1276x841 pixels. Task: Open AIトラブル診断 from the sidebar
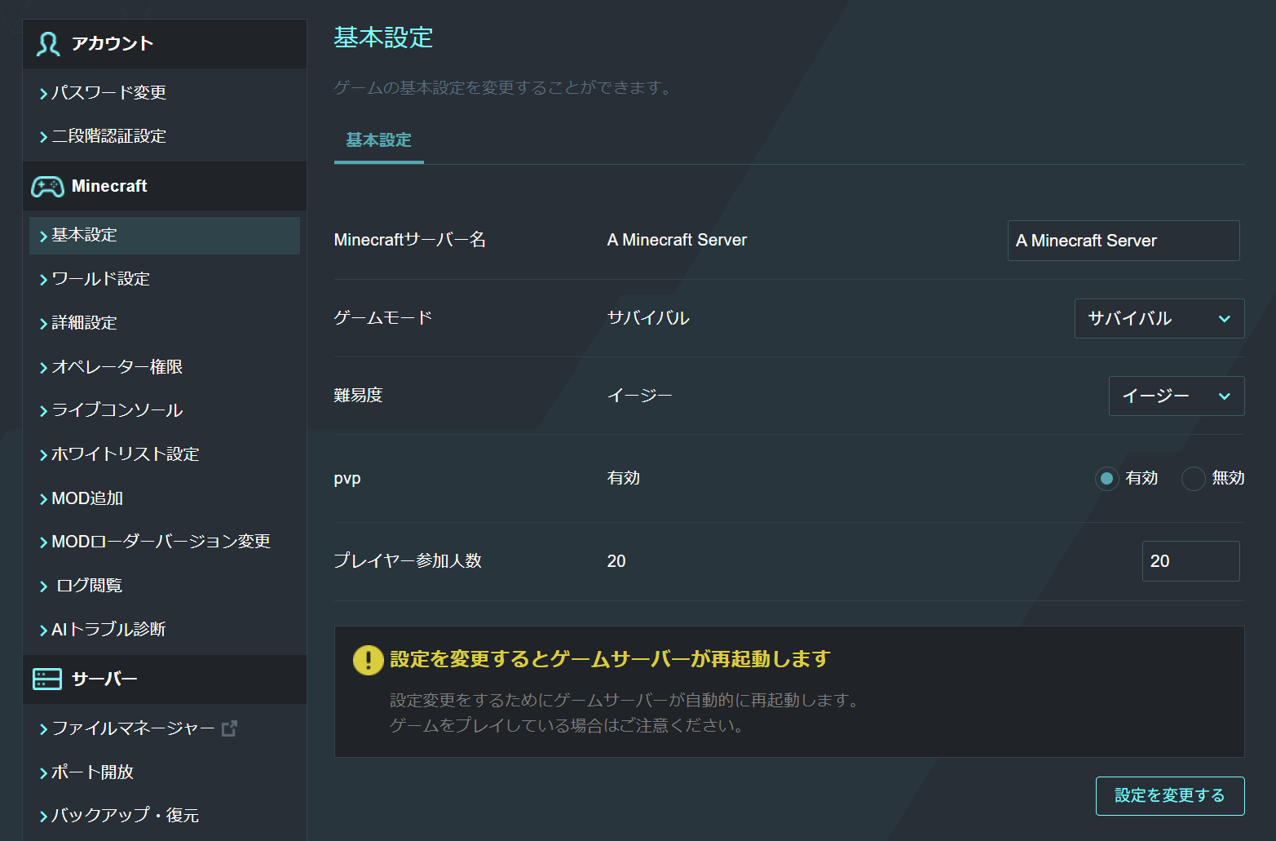point(108,629)
